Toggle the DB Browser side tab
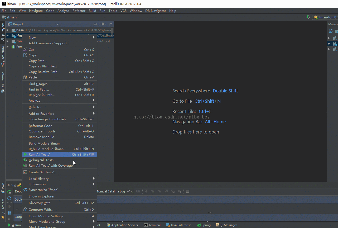 [3, 82]
